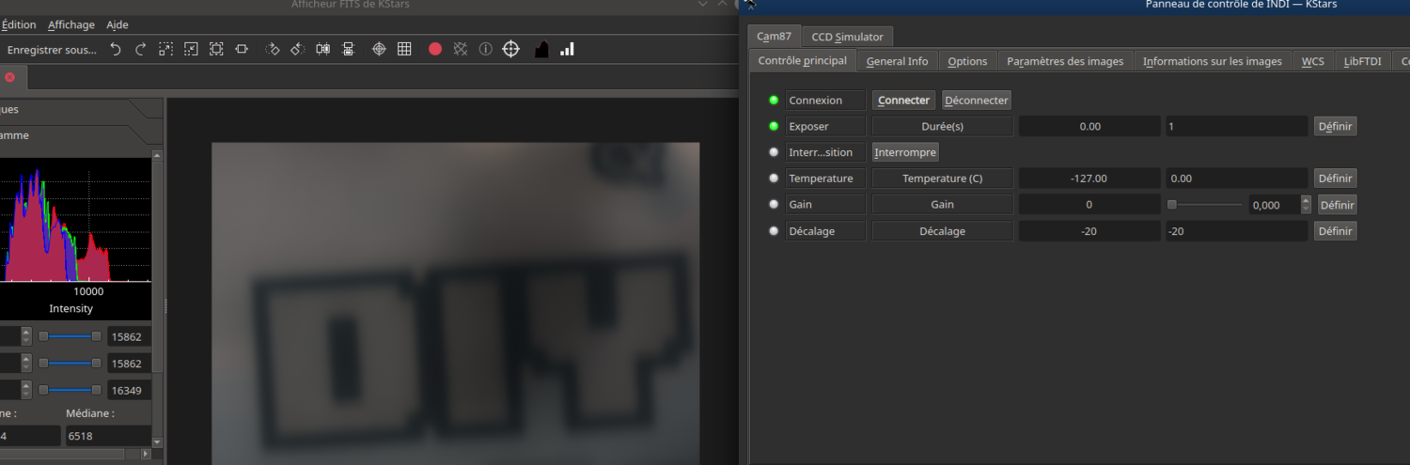Click Définir in the Gain row
Viewport: 1410px width, 465px height.
click(1338, 205)
